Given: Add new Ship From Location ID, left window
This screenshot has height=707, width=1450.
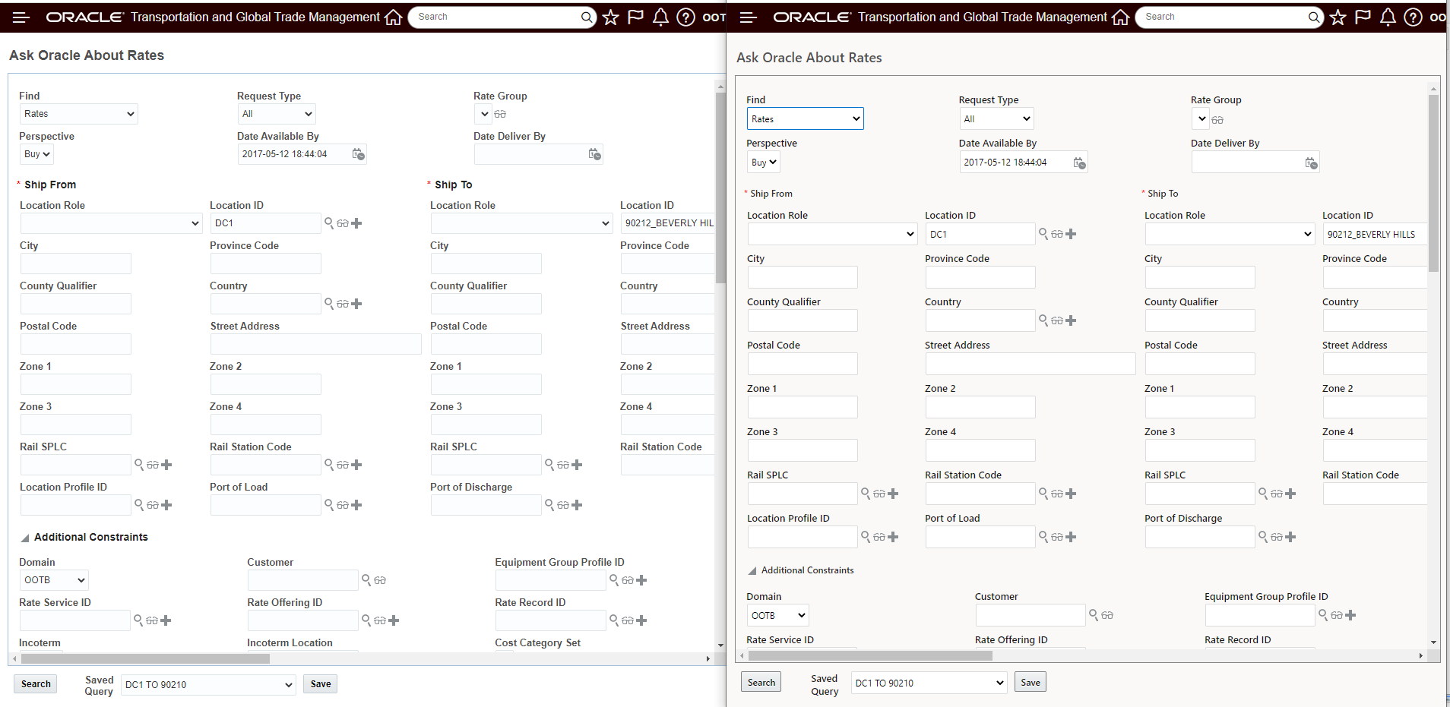Looking at the screenshot, I should point(357,223).
